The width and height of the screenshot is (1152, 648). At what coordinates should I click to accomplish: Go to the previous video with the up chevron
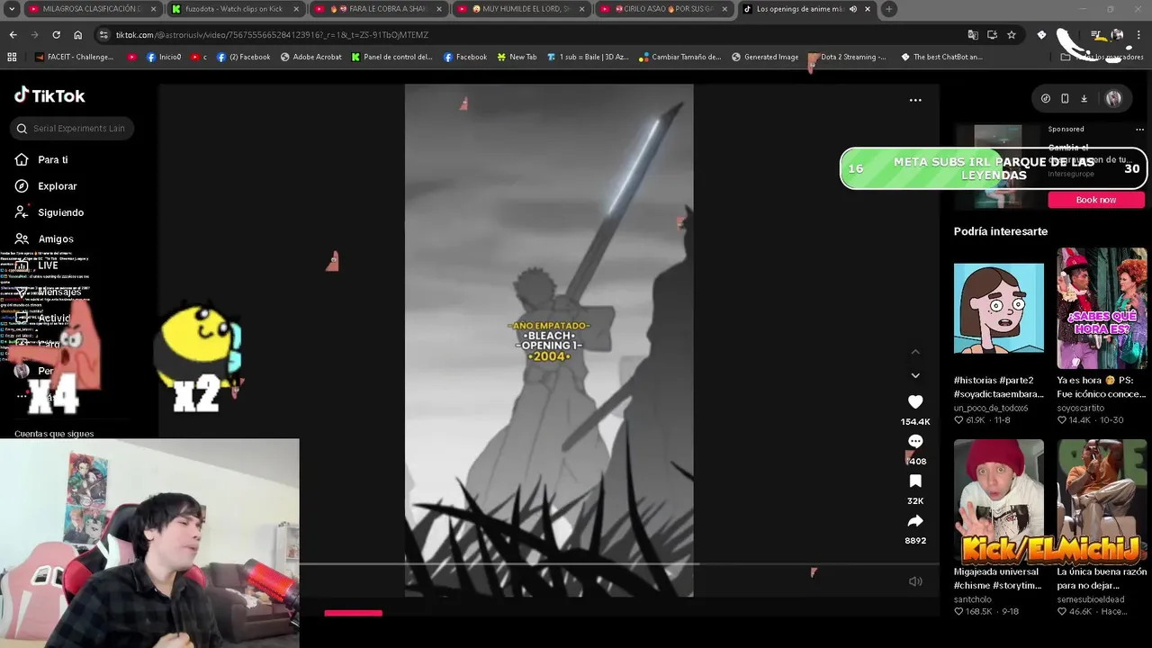[x=915, y=352]
